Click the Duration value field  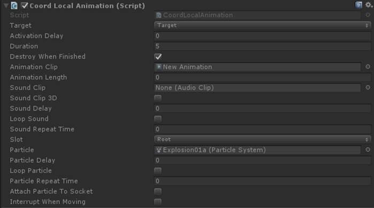(x=262, y=46)
